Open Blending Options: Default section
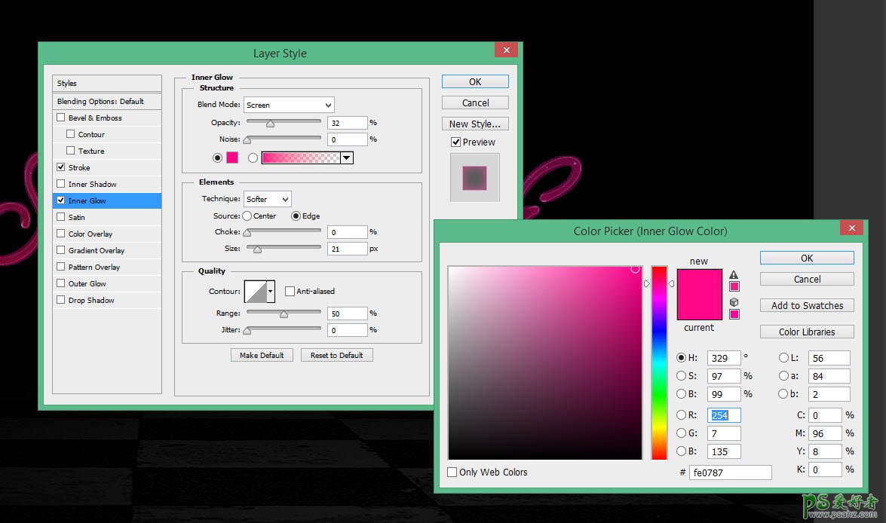The height and width of the screenshot is (523, 886). (x=100, y=101)
